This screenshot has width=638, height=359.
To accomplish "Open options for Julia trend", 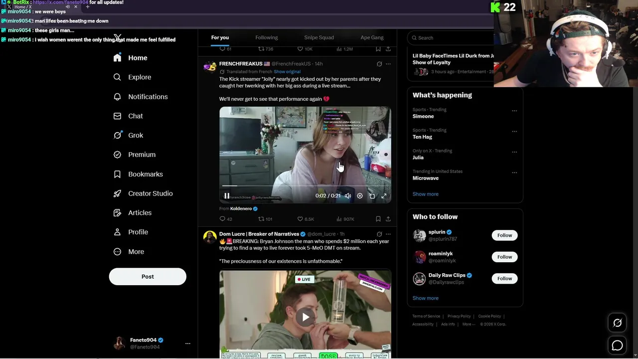I will point(514,152).
